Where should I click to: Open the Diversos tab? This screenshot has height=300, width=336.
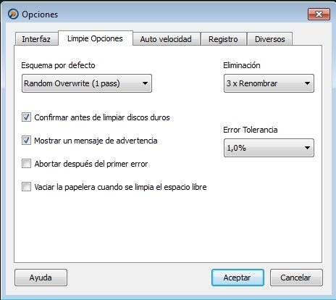coord(270,39)
